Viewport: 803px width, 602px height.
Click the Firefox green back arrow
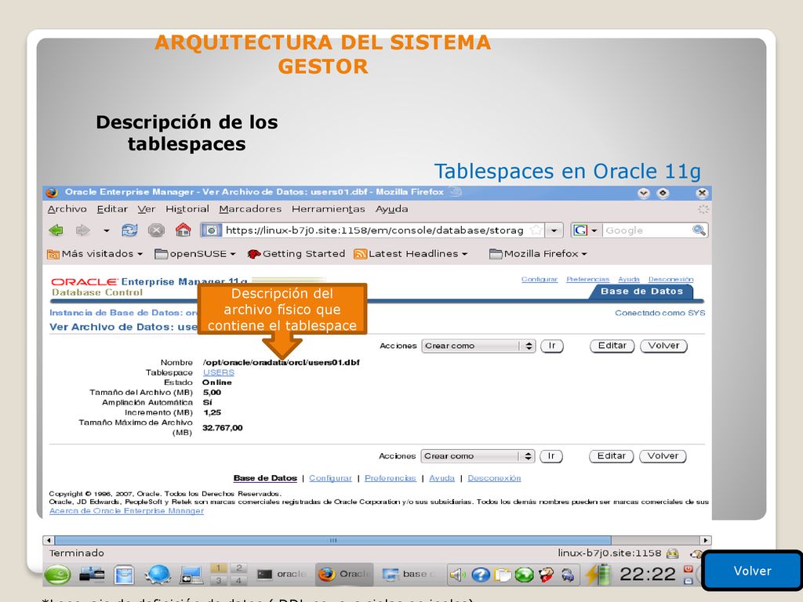[x=56, y=230]
